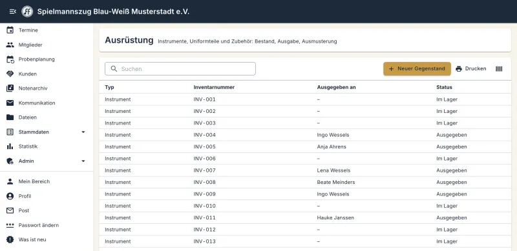Screen dimensions: 517x251
Task: Select inventory number INV-001
Action: 204,99
